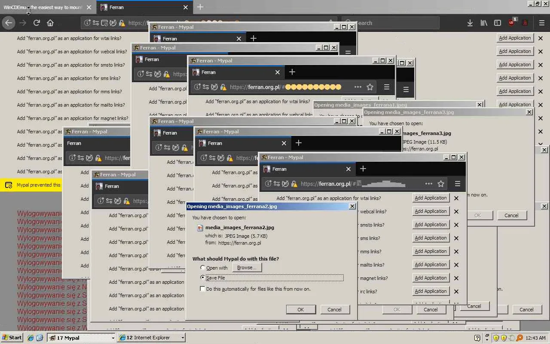Bookmark the page with the star in the frontmost Mypal window
The height and width of the screenshot is (344, 550).
coord(440,184)
